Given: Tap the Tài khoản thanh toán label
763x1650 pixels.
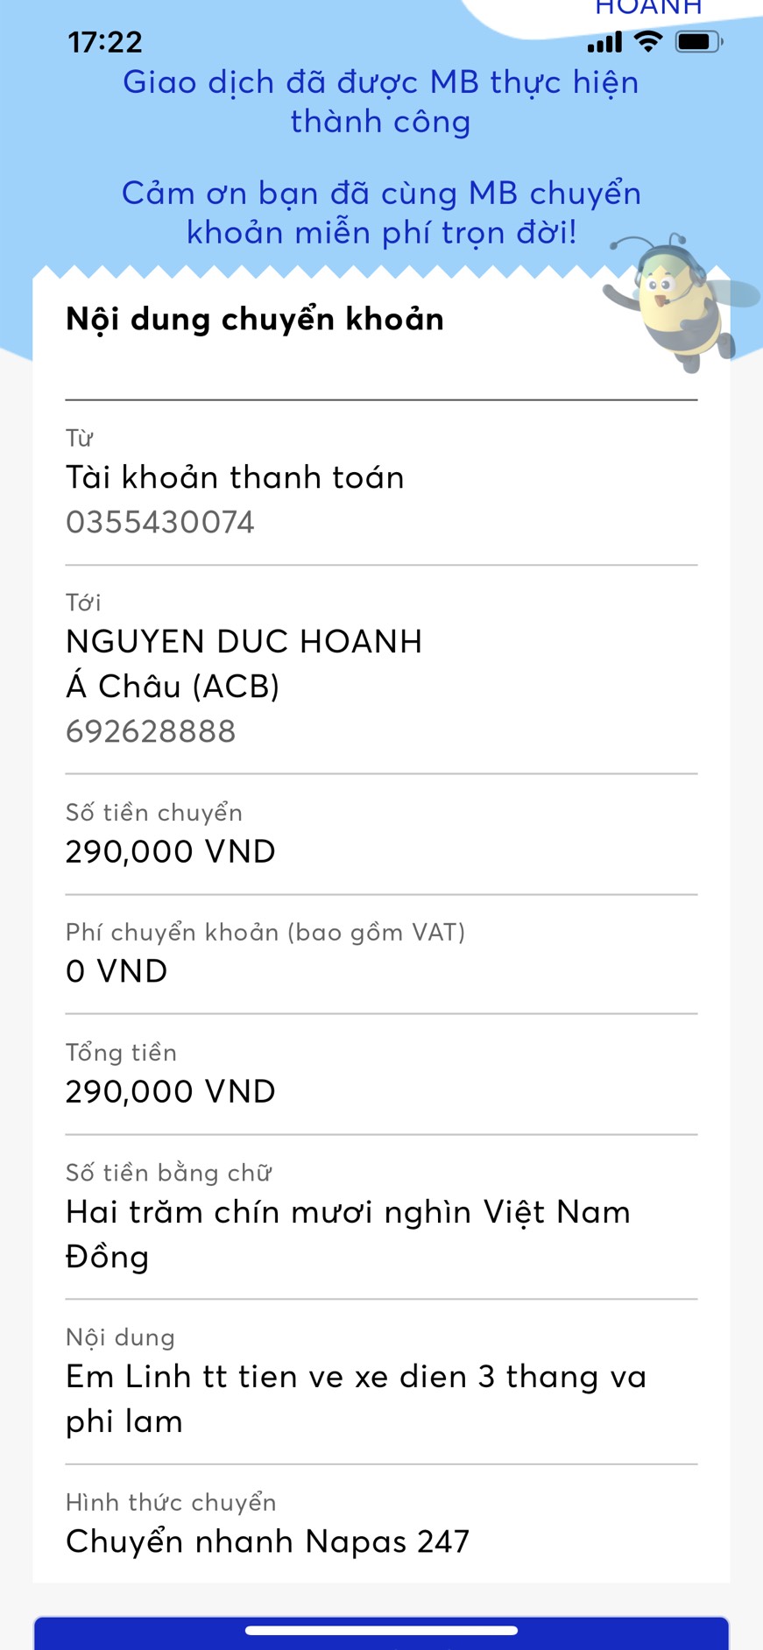Looking at the screenshot, I should click(235, 478).
